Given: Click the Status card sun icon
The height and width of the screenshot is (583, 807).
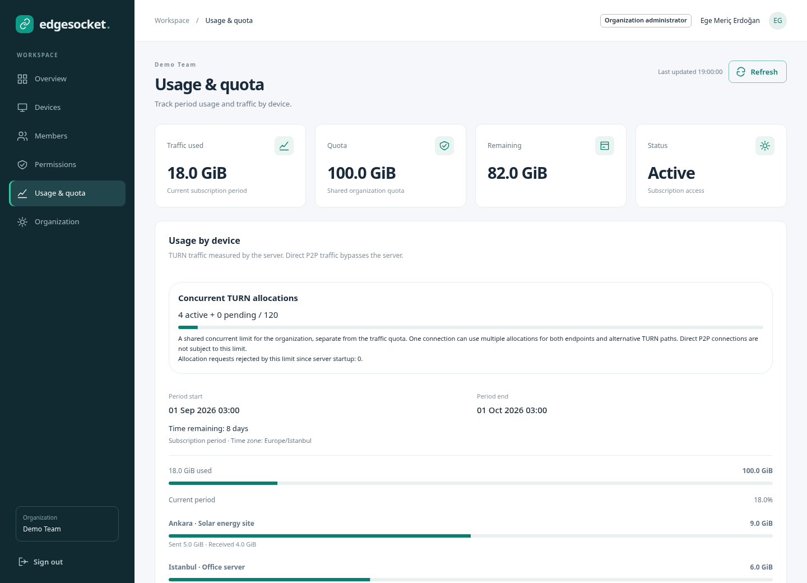Looking at the screenshot, I should (765, 146).
